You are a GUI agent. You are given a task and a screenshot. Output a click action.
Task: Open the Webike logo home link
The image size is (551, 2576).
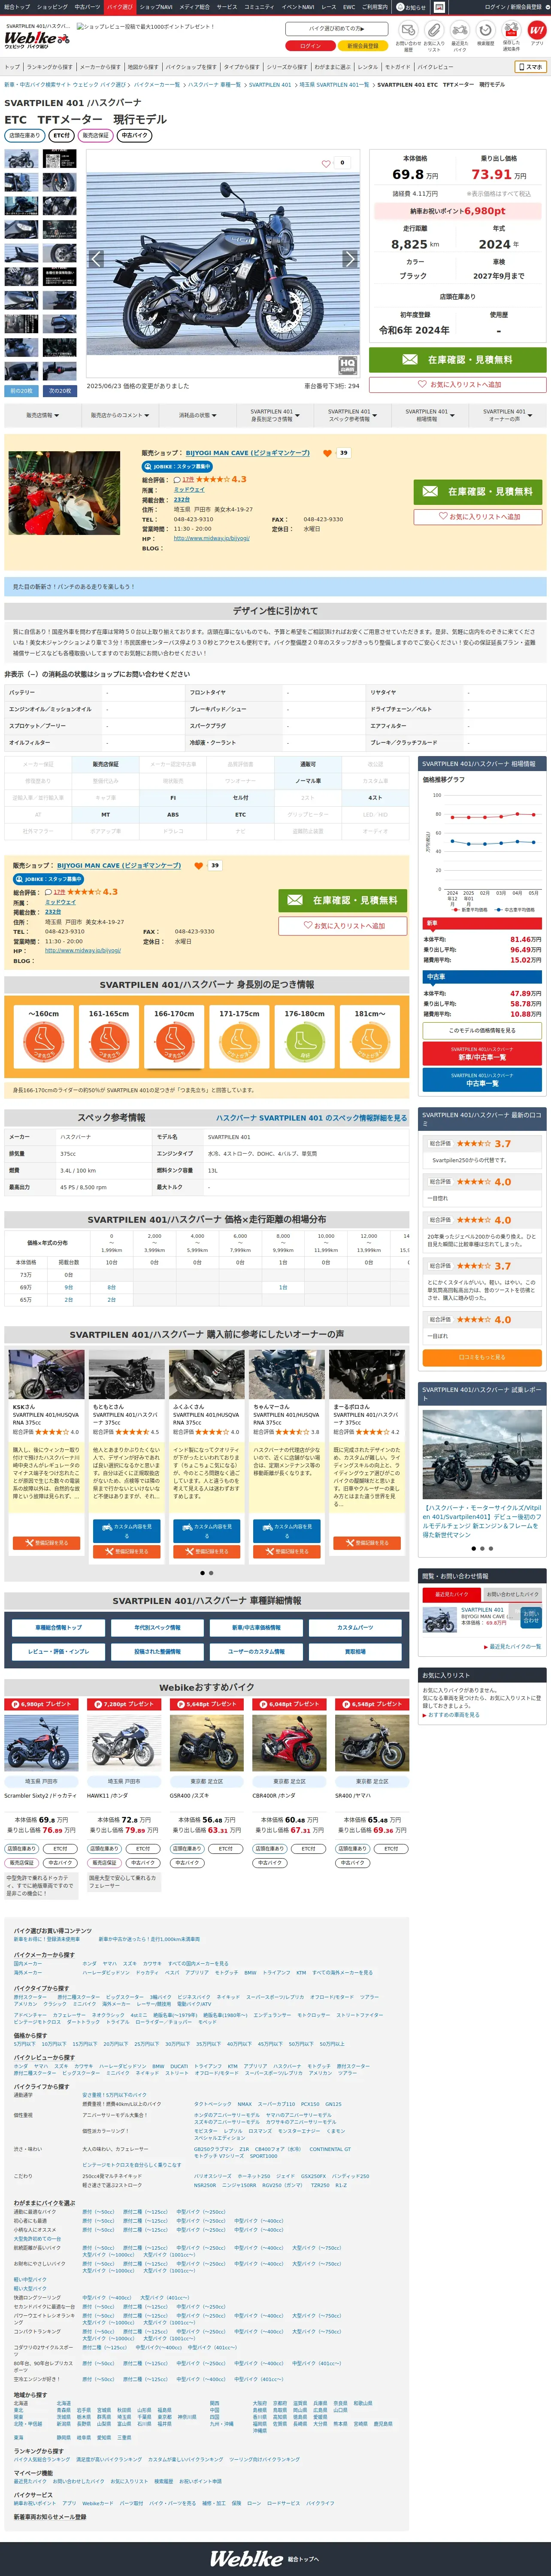(x=37, y=38)
